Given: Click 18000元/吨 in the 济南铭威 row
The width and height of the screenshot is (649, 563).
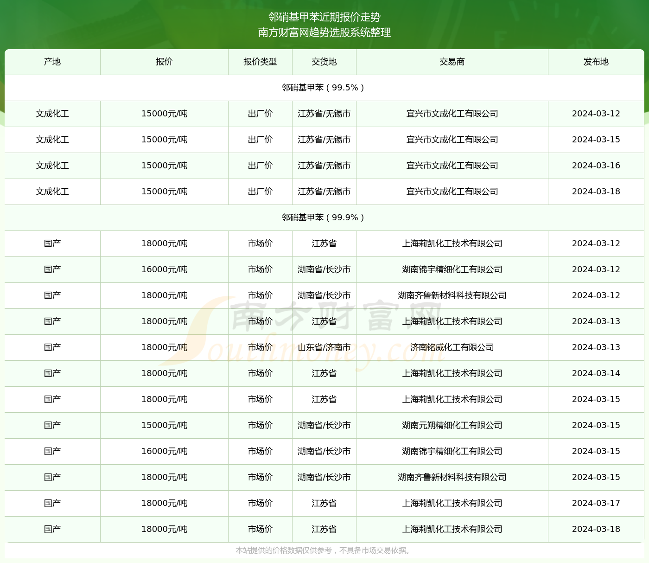Looking at the screenshot, I should coord(164,347).
